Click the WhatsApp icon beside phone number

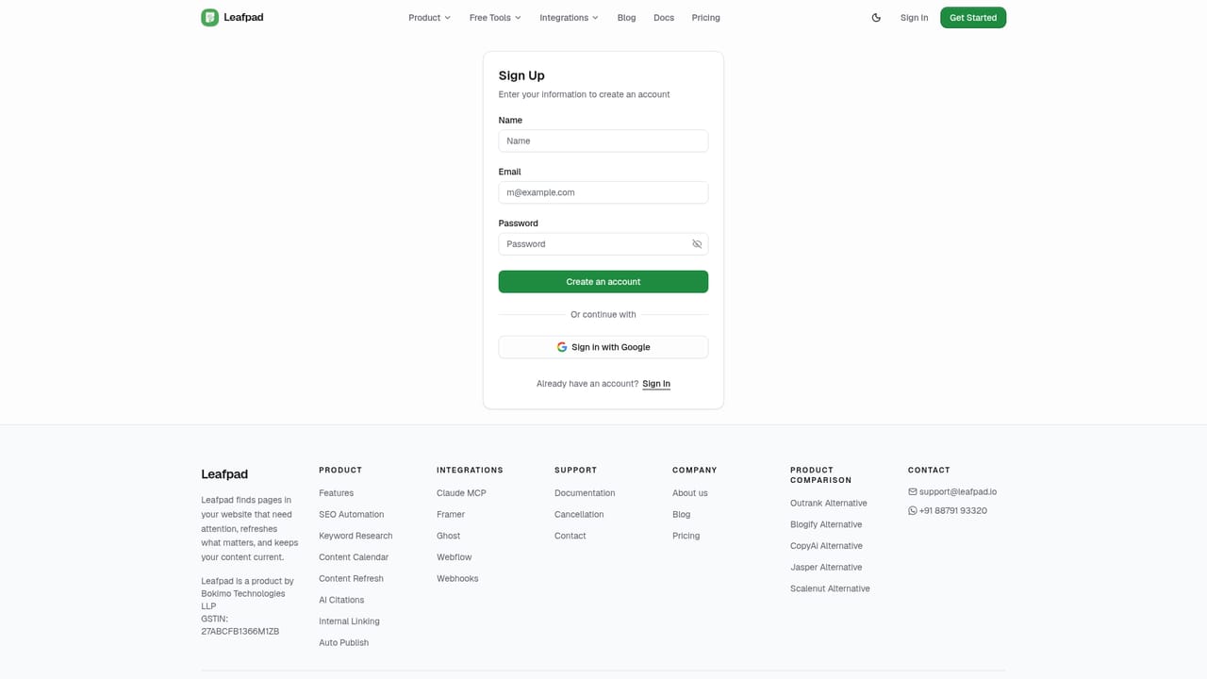(x=912, y=511)
